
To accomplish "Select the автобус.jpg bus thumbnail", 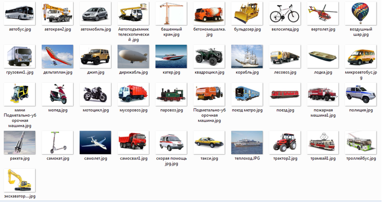I will (x=19, y=13).
